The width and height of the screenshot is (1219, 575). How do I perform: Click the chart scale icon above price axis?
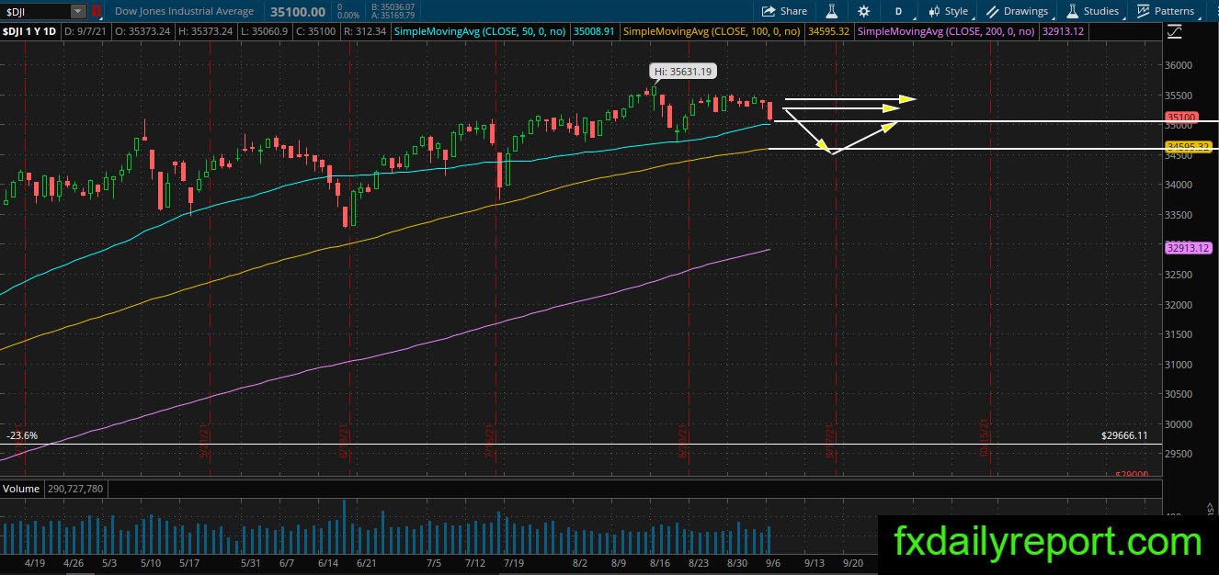[1174, 31]
